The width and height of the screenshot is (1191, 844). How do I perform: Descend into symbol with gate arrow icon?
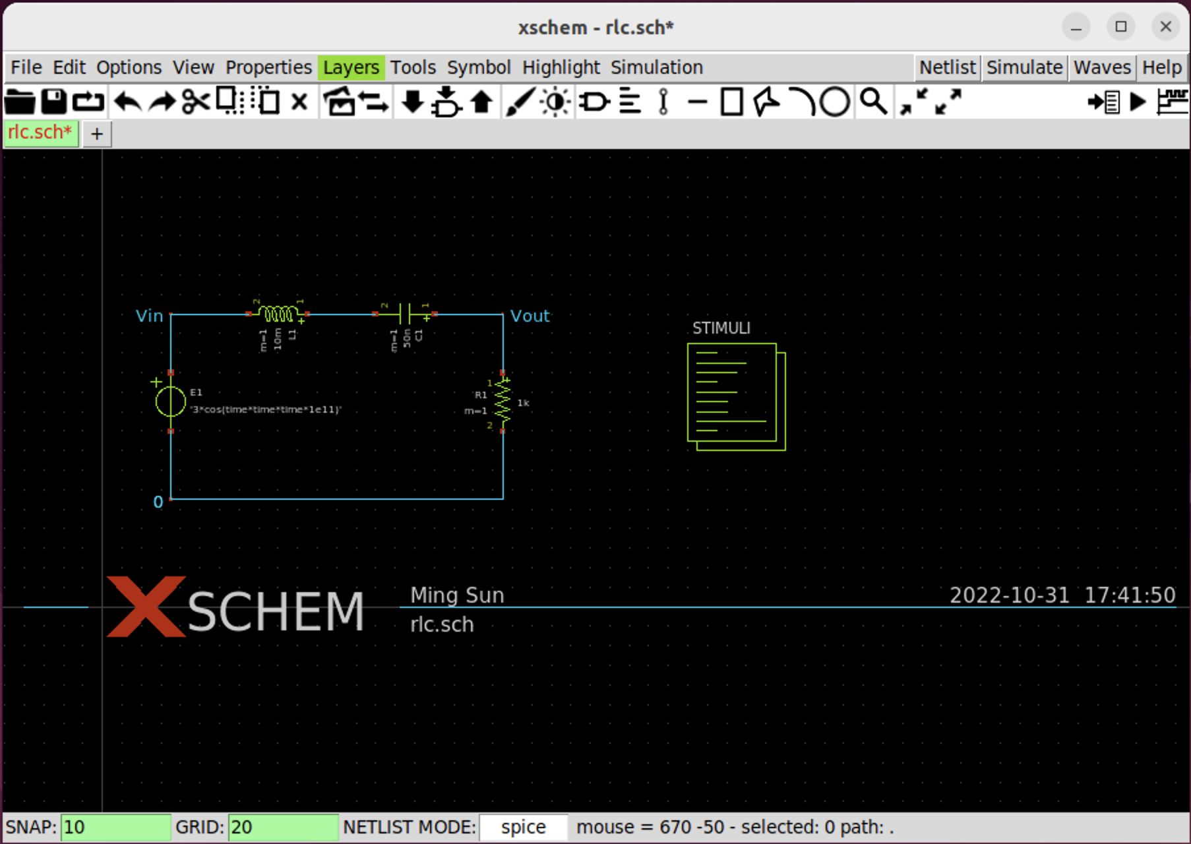[447, 102]
